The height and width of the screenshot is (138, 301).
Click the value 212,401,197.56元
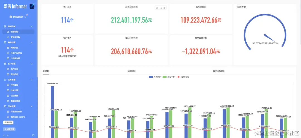click(x=132, y=20)
